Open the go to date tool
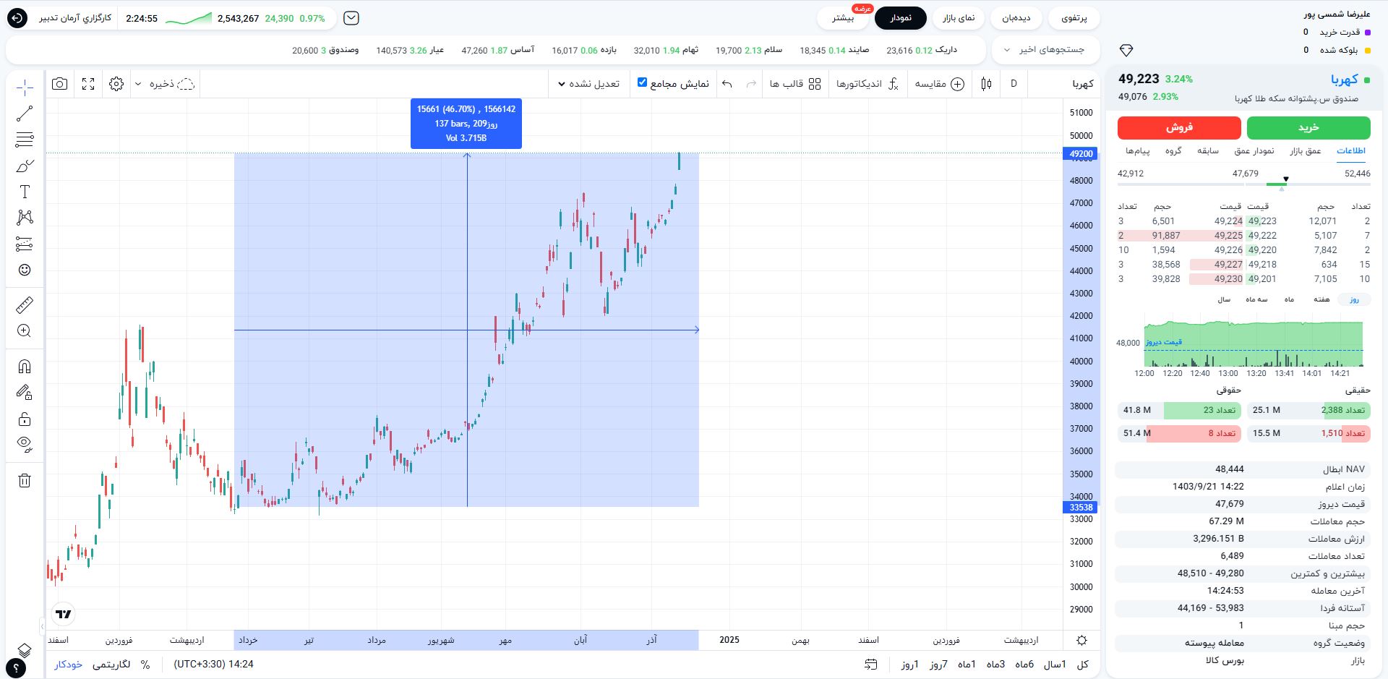 click(871, 664)
